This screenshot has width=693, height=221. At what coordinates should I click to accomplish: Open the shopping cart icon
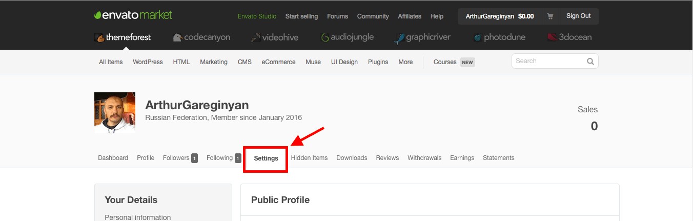coord(550,16)
